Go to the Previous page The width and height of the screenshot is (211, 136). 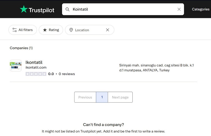[85, 97]
